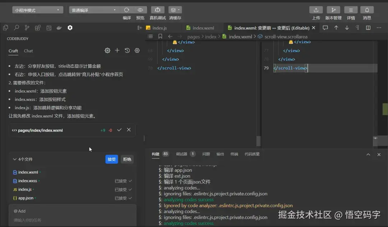Click the 上传 upload icon
This screenshot has height=227, width=388.
point(316,10)
